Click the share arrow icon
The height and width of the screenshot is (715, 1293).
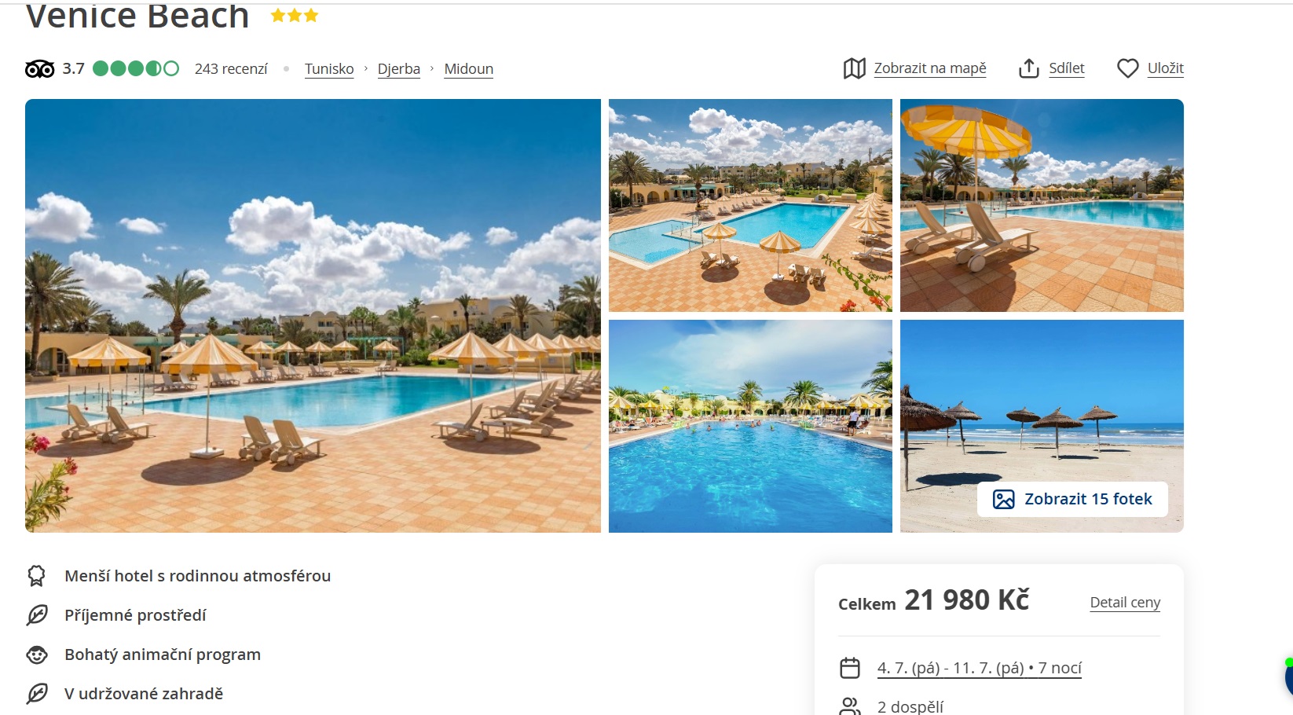1029,68
